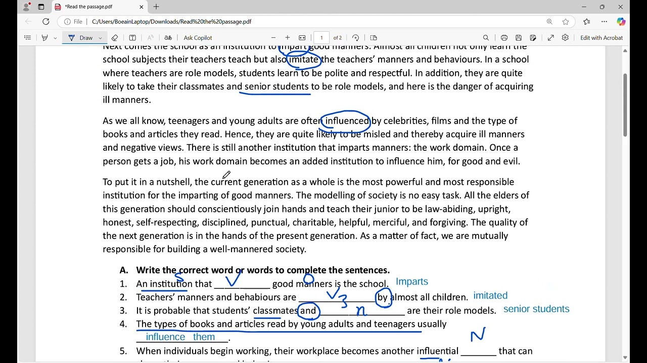Open a new tab
The image size is (647, 363).
[156, 7]
